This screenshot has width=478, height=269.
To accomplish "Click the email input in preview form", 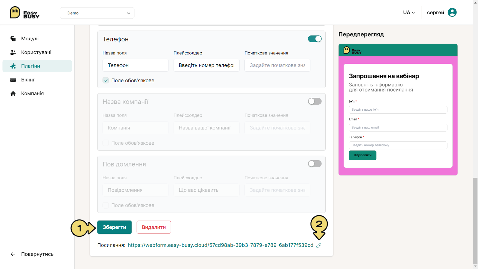I will point(398,128).
